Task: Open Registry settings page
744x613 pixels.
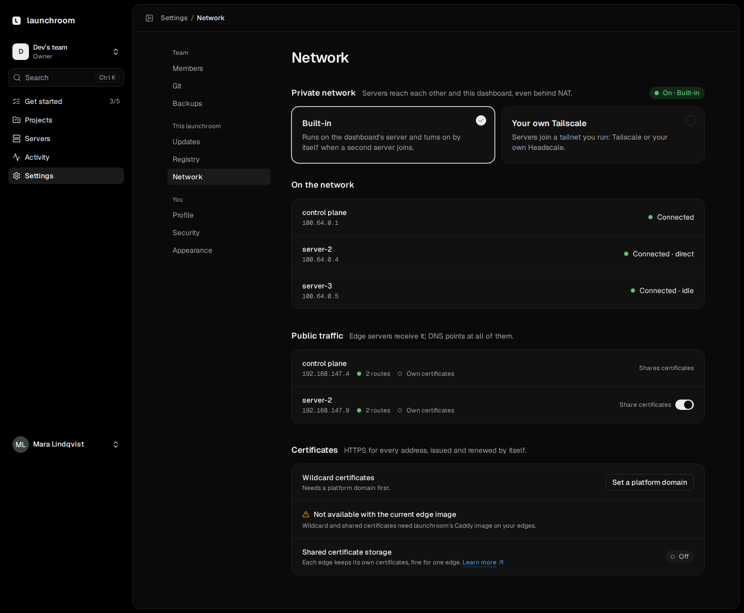Action: [219, 159]
